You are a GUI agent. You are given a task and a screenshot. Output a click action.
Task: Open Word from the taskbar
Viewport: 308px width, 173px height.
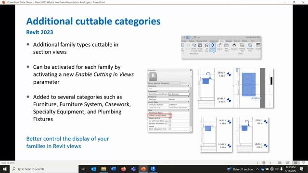pos(114,169)
